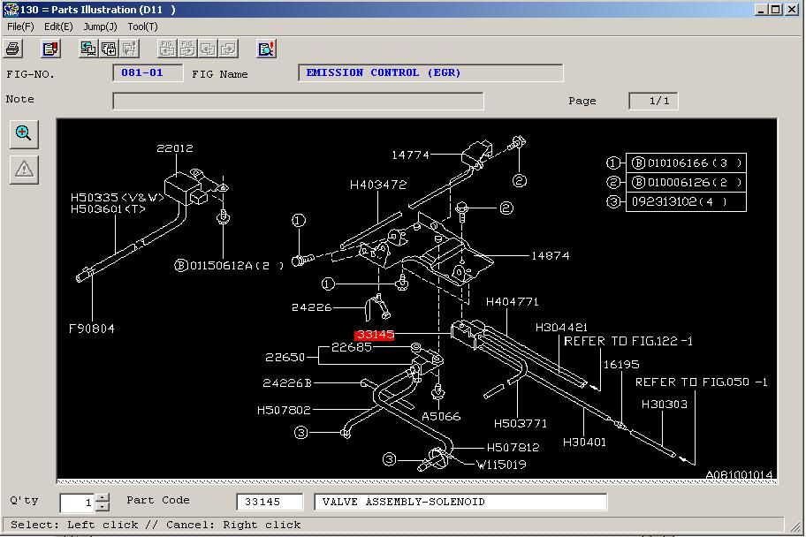Select part code W115019 in the diagram
806x537 pixels.
501,465
